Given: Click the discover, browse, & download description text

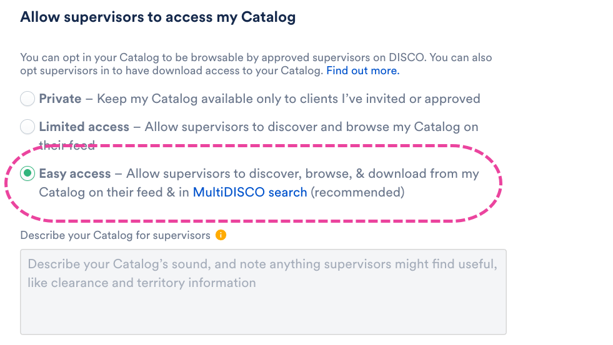Looking at the screenshot, I should click(x=302, y=173).
